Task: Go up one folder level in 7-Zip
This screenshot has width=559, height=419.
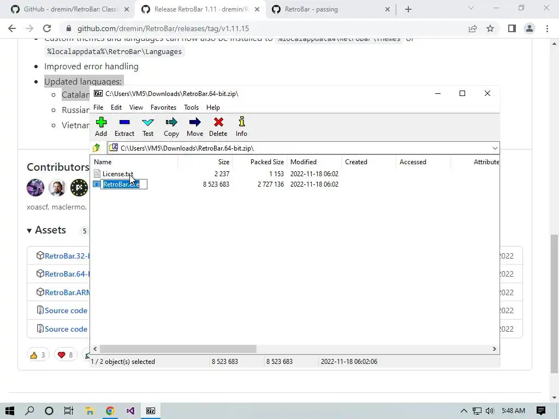Action: [97, 148]
